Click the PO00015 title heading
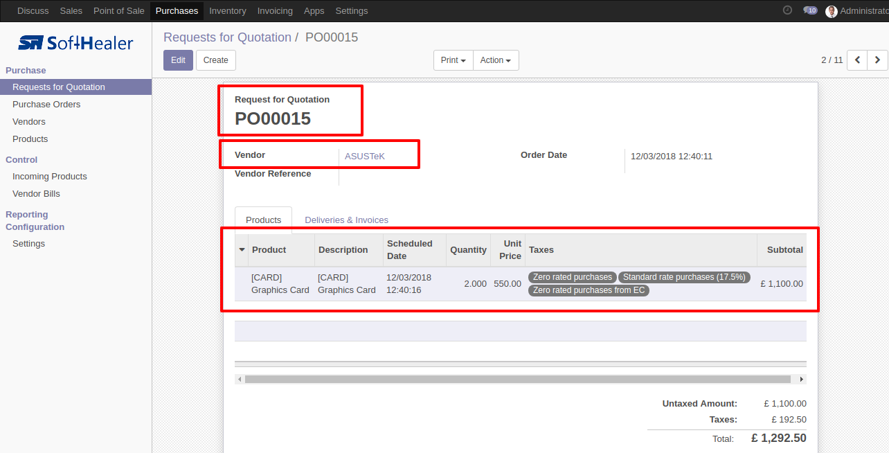 tap(273, 118)
